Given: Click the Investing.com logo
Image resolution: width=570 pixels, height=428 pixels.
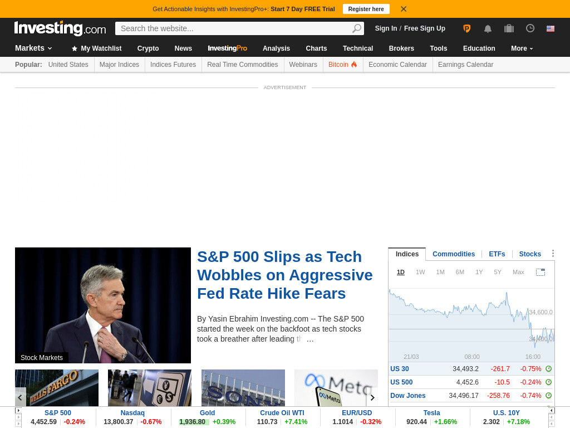Looking at the screenshot, I should [60, 28].
